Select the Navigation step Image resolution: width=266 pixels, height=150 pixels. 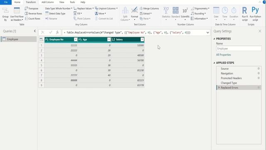coord(227,73)
